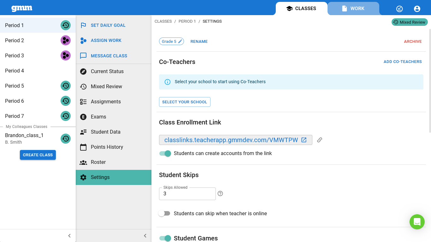This screenshot has height=242, width=431.
Task: Click ASSIGN WORK action
Action: point(114,40)
